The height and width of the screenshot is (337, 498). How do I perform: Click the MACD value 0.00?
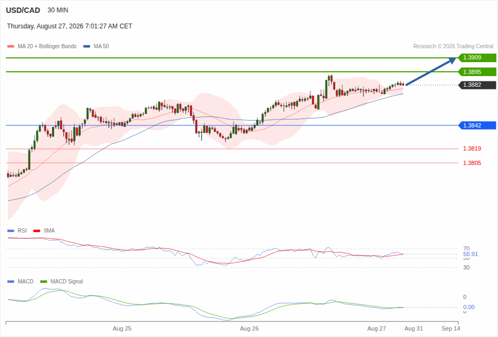[469, 307]
